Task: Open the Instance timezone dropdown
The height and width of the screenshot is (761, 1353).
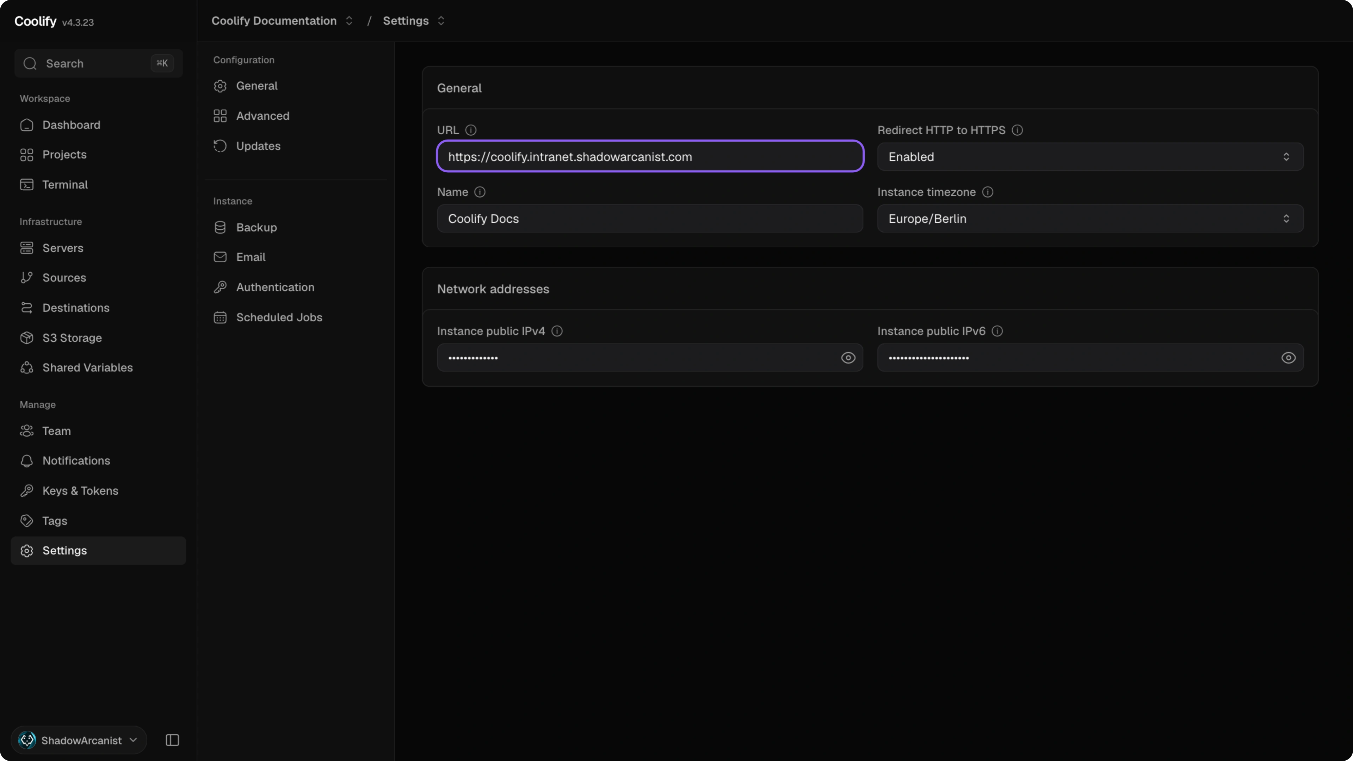Action: point(1091,218)
